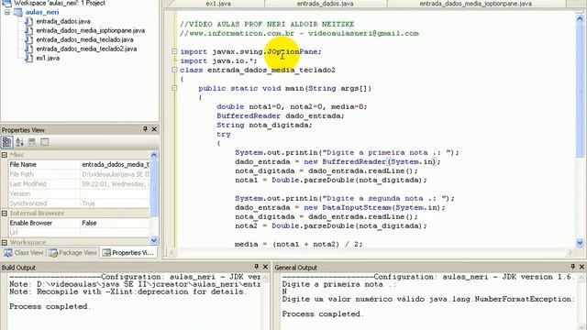Click the file icon of entrada_dados_media_teclado.java
Image resolution: width=587 pixels, height=330 pixels.
pyautogui.click(x=28, y=39)
